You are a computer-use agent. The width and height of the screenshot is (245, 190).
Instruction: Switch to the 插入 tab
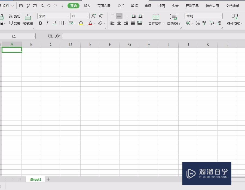point(87,6)
